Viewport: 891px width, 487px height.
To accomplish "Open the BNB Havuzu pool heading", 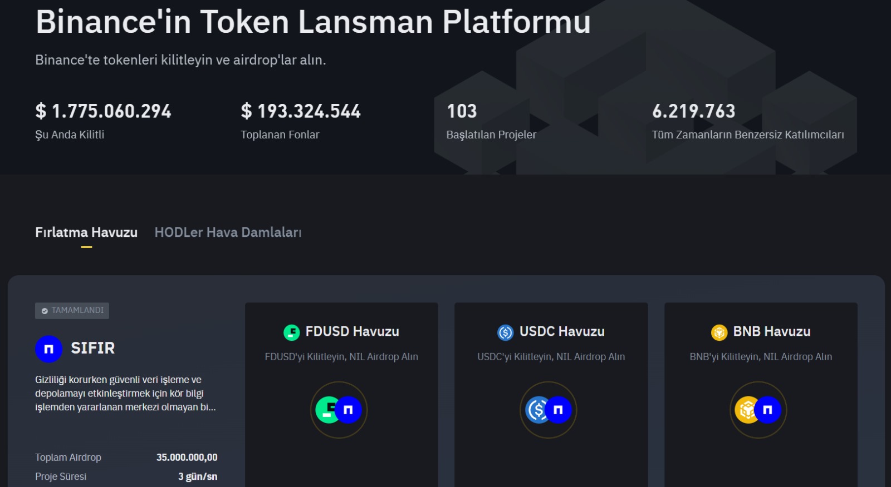I will point(771,331).
